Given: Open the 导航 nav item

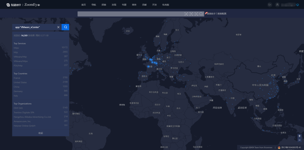Looking at the screenshot, I should pyautogui.click(x=94, y=5).
